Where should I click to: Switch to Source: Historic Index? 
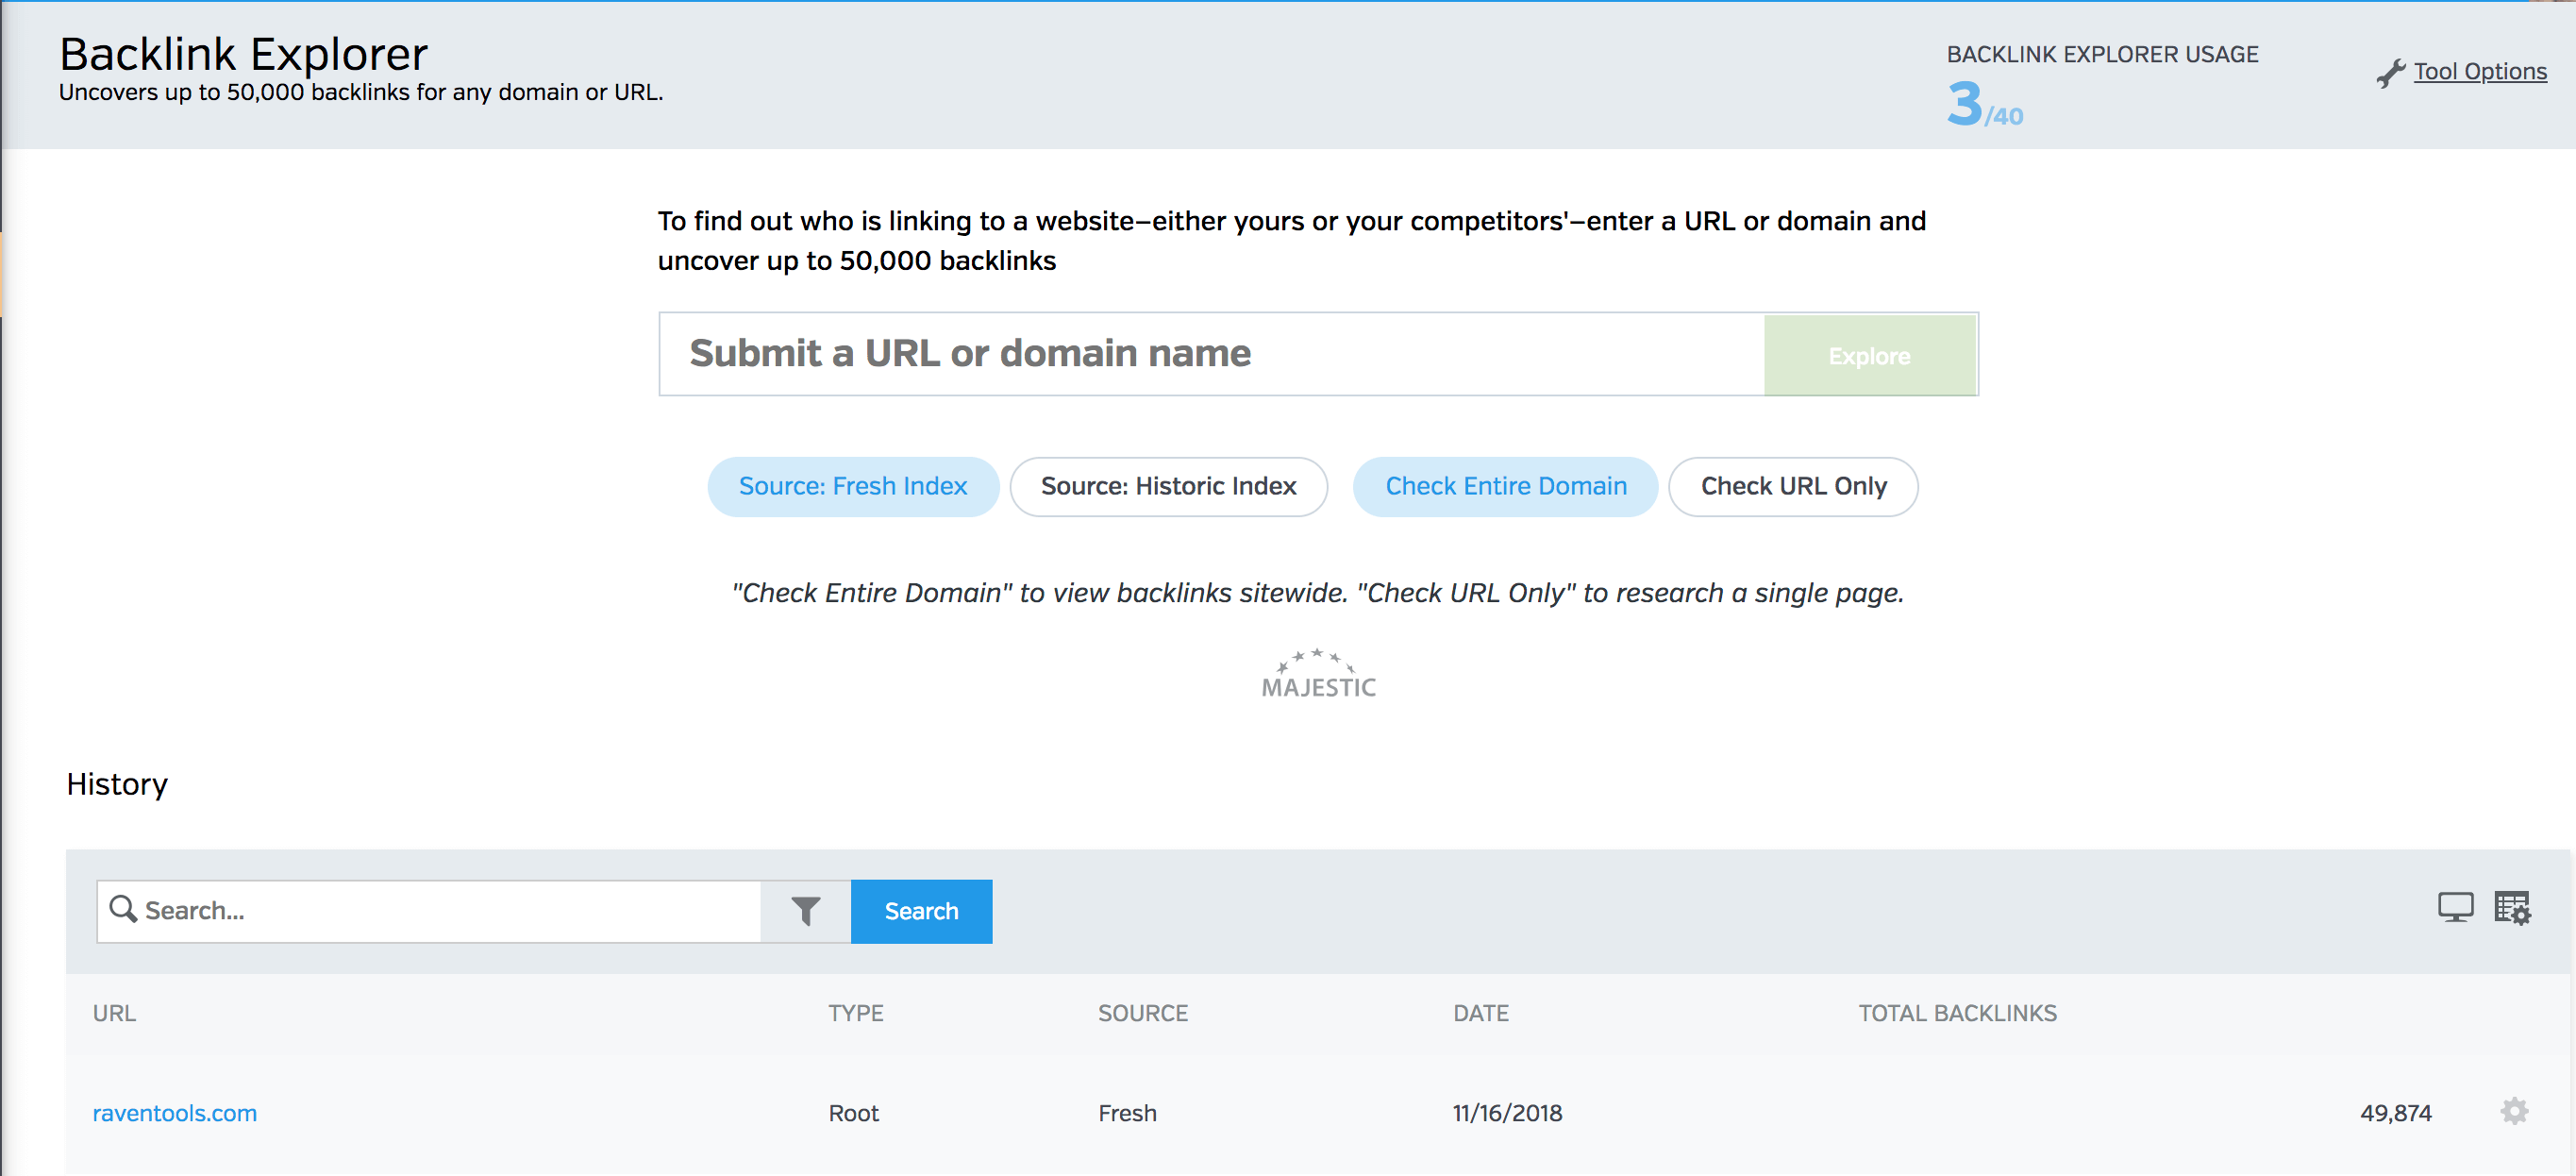tap(1167, 486)
